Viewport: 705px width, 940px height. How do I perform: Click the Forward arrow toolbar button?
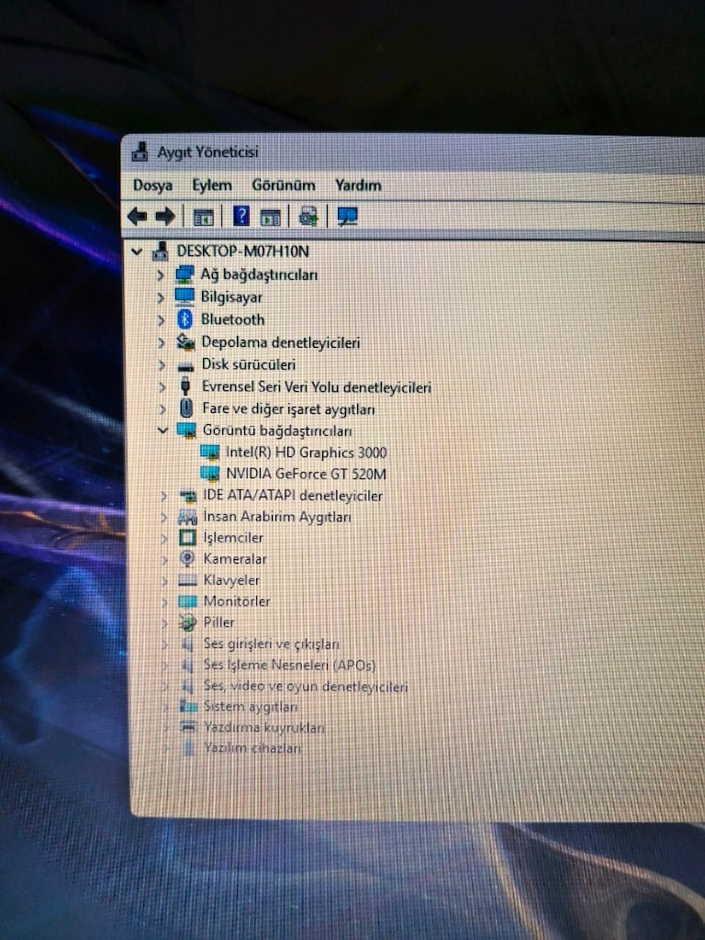click(165, 217)
